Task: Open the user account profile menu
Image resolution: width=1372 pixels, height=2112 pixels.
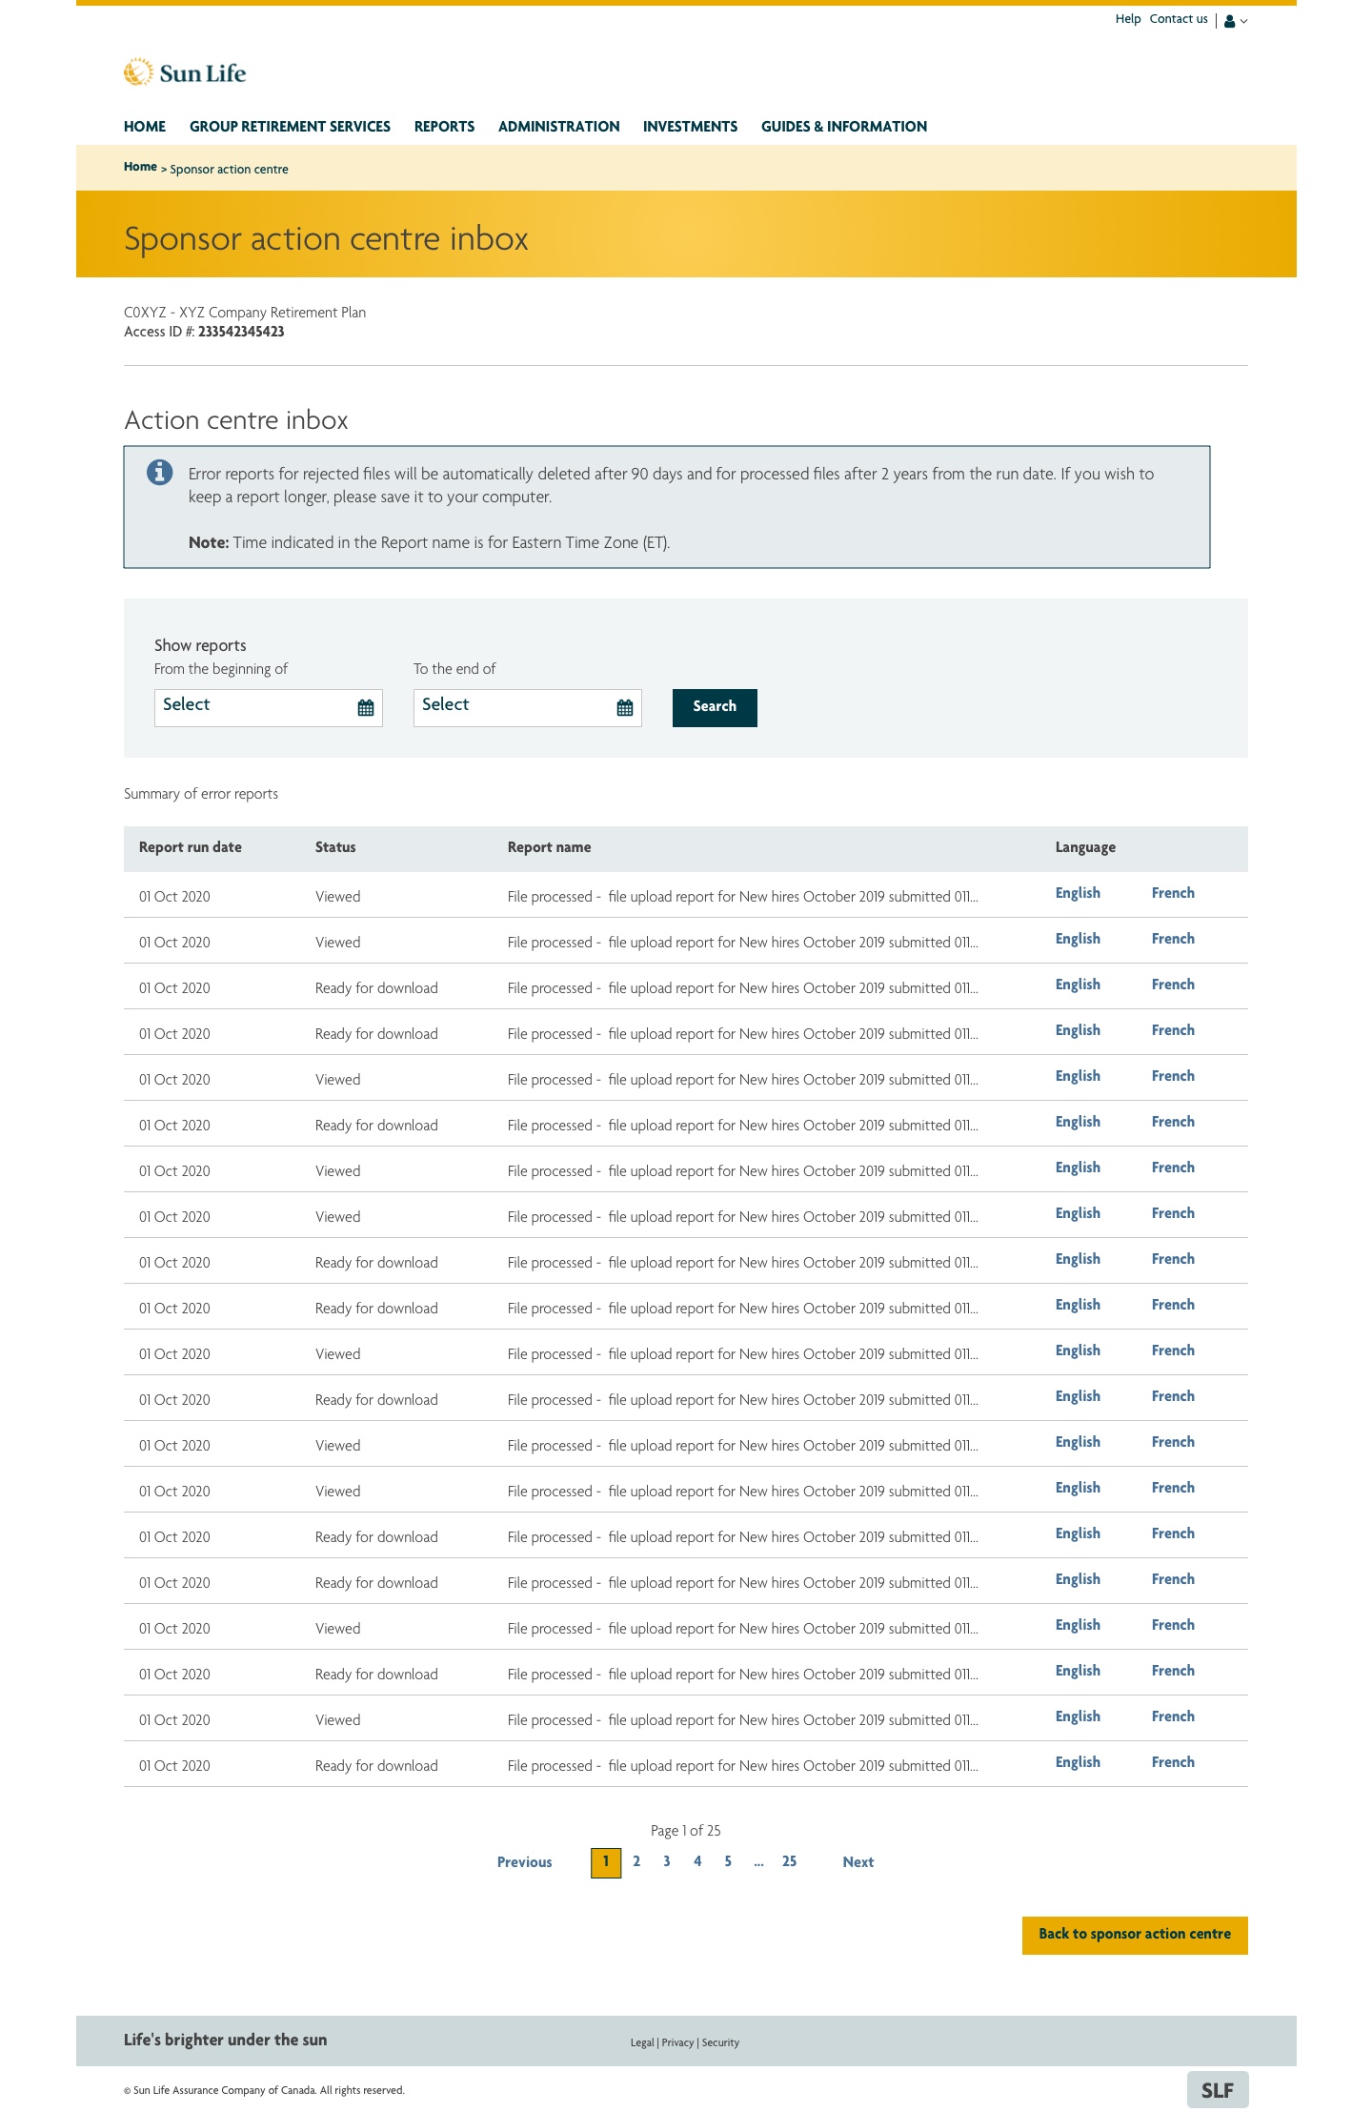Action: point(1235,21)
